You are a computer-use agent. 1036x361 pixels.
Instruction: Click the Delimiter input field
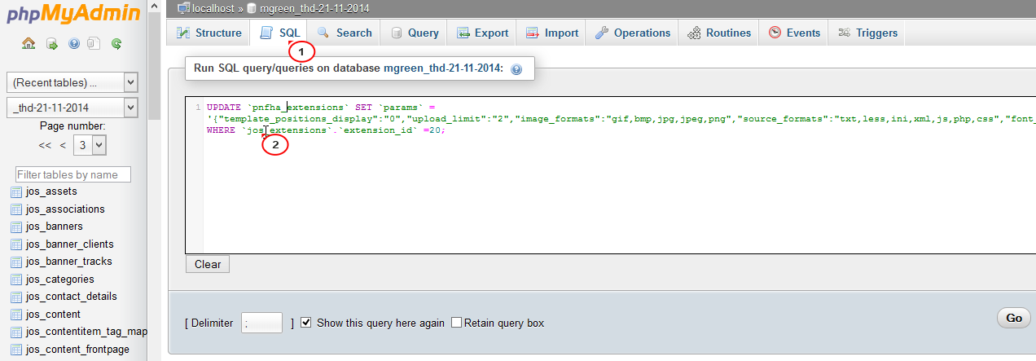point(261,323)
